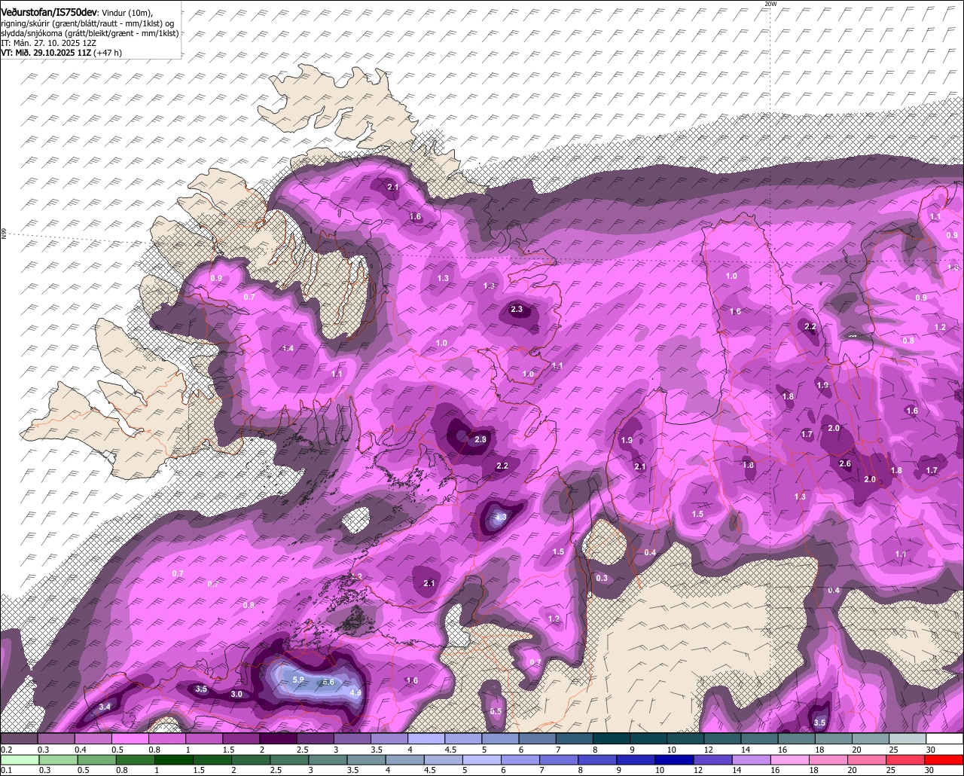Click the 25 label in the top legend row
Image resolution: width=964 pixels, height=776 pixels.
coord(894,750)
